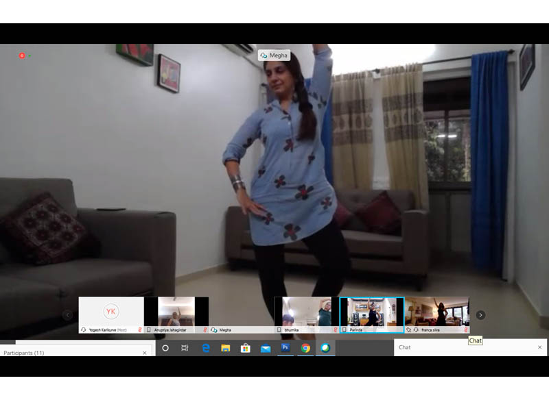Select highlighted Parinda video thumbnail
Screen dimensions: 549x411
click(372, 312)
